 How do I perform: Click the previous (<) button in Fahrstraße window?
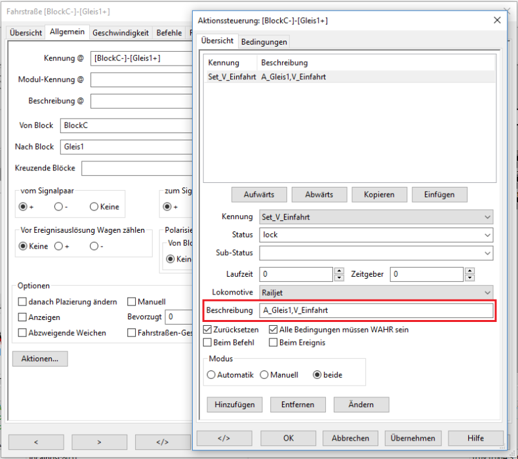[x=35, y=442]
